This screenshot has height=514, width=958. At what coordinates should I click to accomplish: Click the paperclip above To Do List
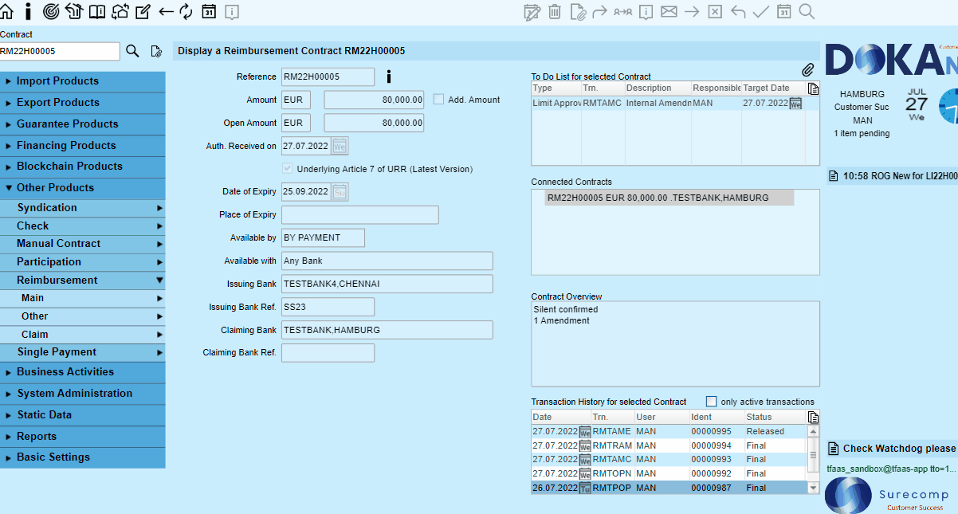coord(807,71)
